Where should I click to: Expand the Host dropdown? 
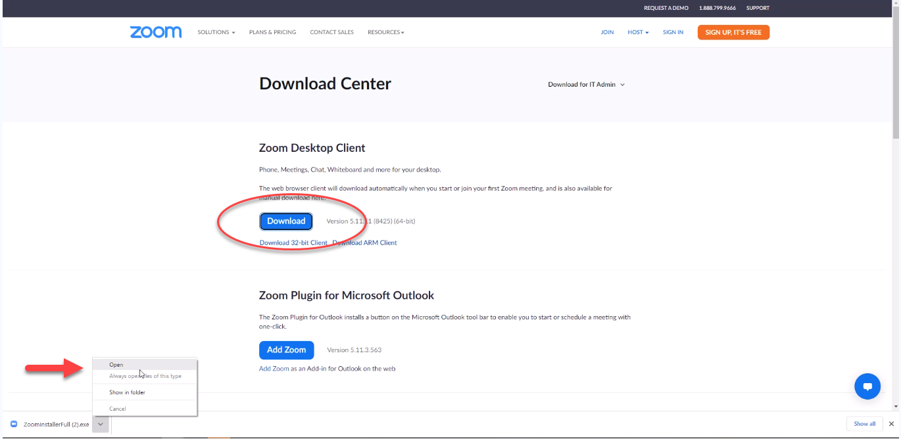pos(638,32)
